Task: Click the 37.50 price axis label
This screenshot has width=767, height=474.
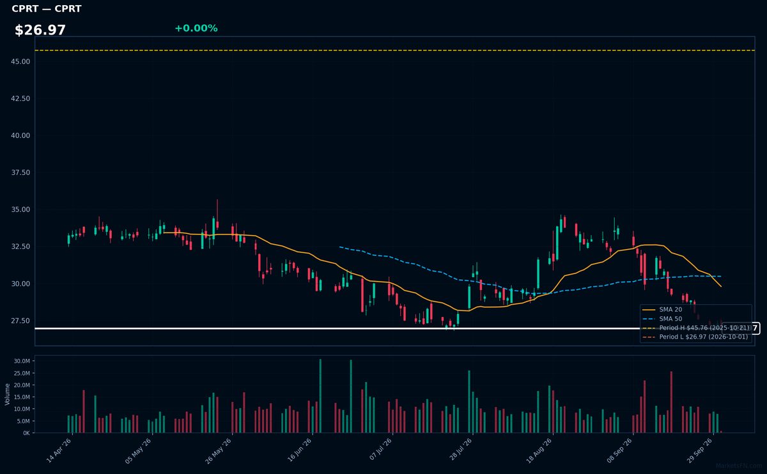Action: 21,172
